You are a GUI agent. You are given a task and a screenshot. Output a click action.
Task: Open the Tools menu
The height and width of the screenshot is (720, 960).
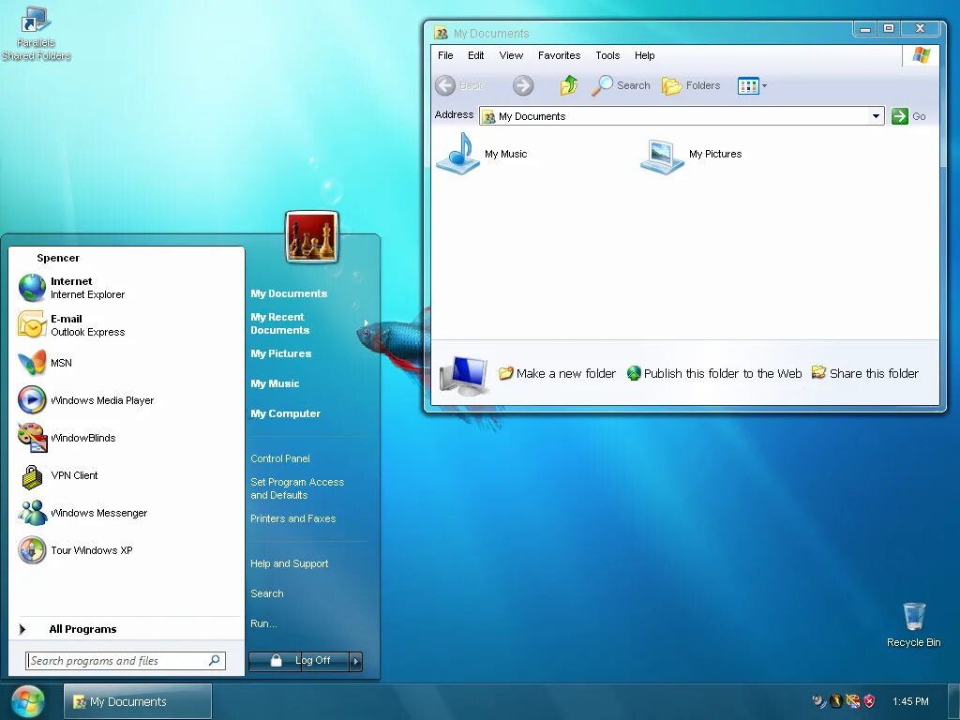click(x=607, y=55)
